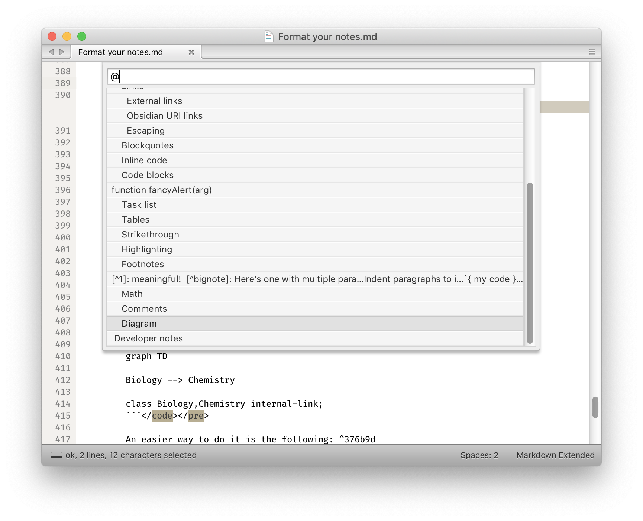The width and height of the screenshot is (643, 521).
Task: Click the document proxy icon in titlebar
Action: pyautogui.click(x=269, y=36)
